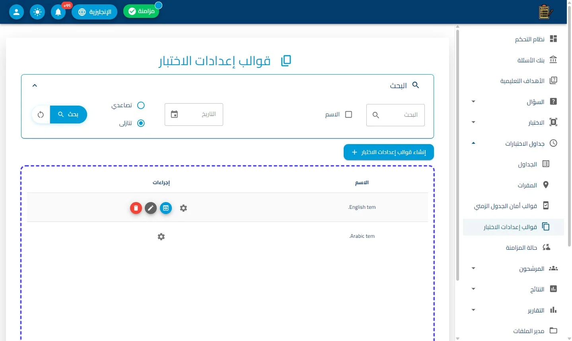Select the تصاعدي radio option

tap(141, 105)
